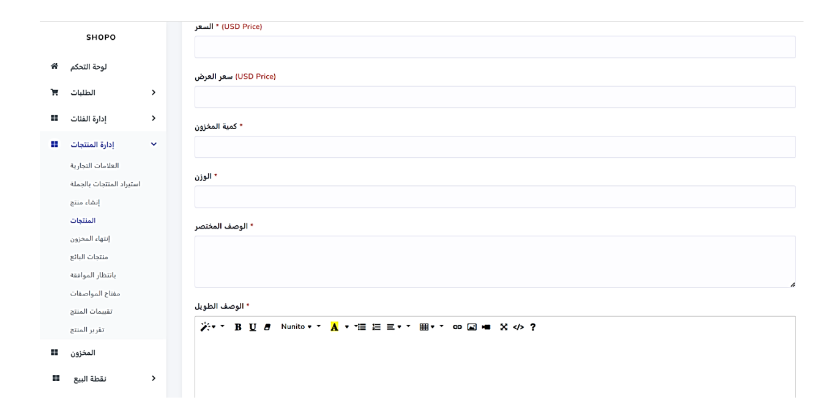Click the eraser remove-formatting icon
The height and width of the screenshot is (419, 839).
pos(267,327)
